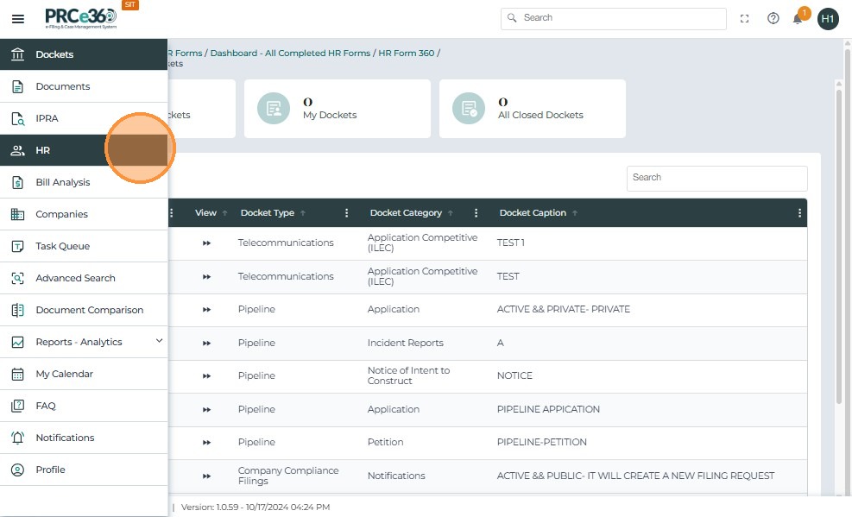The width and height of the screenshot is (852, 517).
Task: Go to Advanced Search in sidebar
Action: pos(75,278)
